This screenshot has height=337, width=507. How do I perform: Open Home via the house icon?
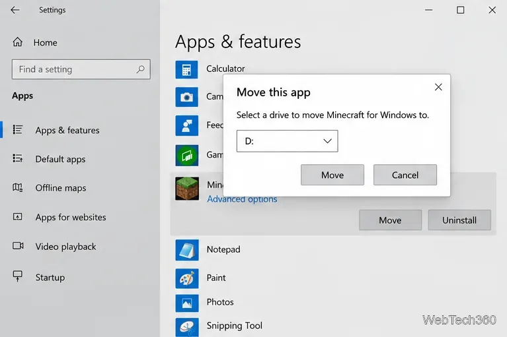coord(17,42)
